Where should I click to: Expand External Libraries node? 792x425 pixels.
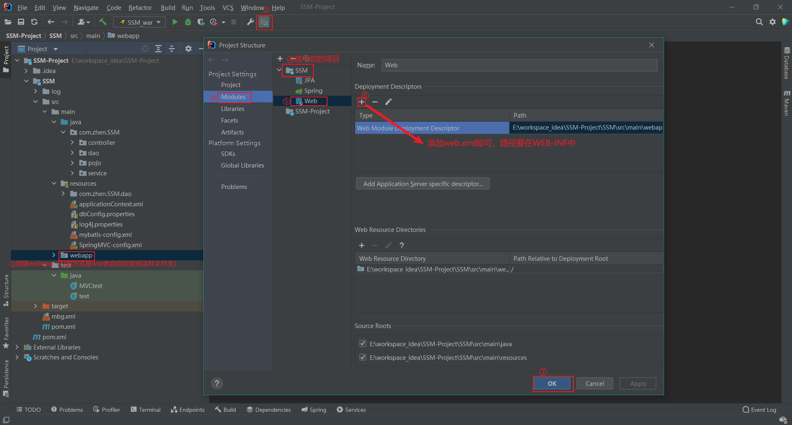(17, 347)
